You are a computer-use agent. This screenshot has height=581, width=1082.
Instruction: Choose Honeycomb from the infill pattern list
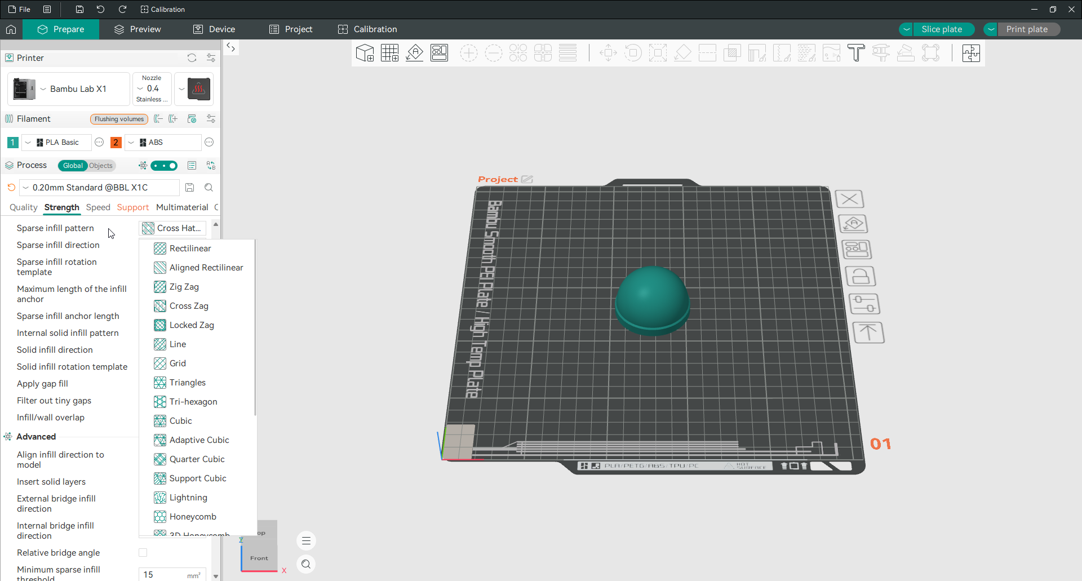[x=193, y=517]
